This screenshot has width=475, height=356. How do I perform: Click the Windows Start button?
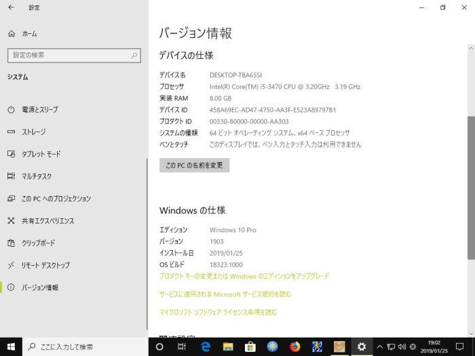coord(12,347)
